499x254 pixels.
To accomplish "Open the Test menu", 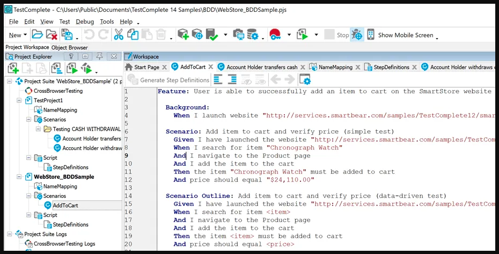I will [64, 21].
